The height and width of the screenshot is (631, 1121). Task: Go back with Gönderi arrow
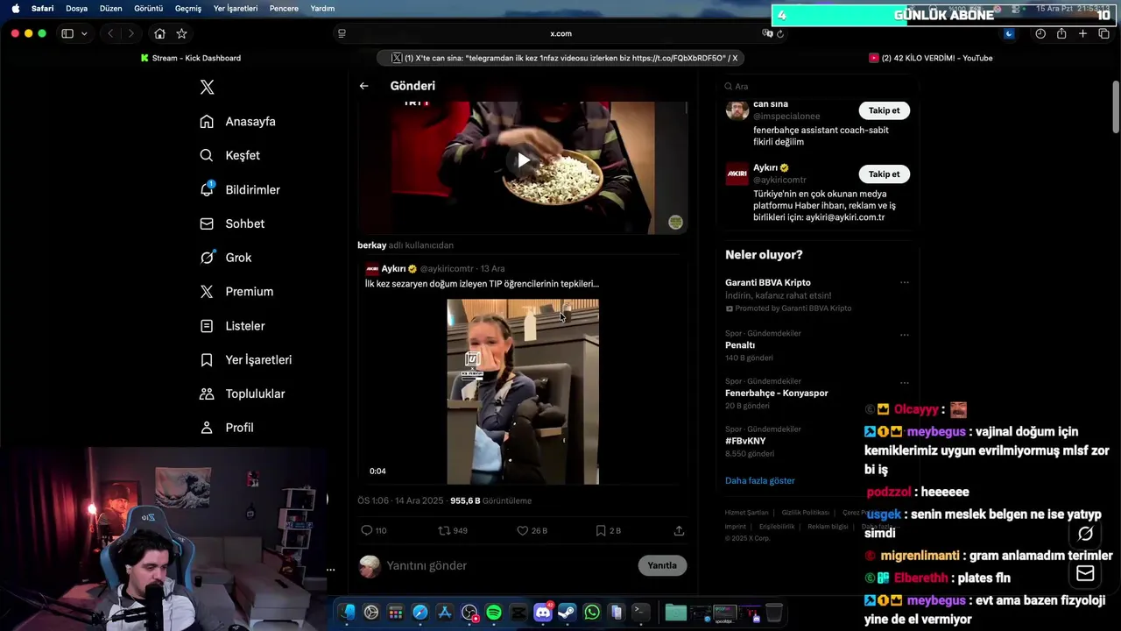[x=363, y=86]
